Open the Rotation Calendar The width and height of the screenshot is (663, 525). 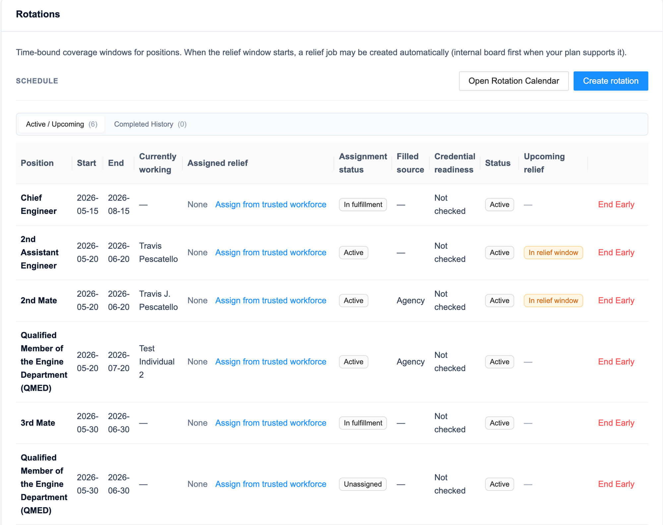coord(513,81)
